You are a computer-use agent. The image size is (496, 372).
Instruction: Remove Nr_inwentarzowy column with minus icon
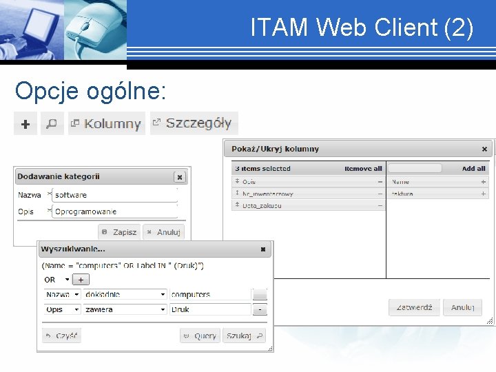click(380, 194)
